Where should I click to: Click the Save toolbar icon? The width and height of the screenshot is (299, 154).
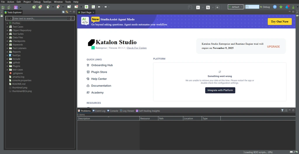(x=3, y=7)
